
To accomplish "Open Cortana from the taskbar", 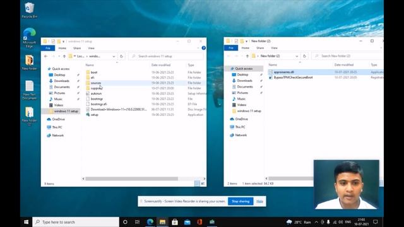I will 125,222.
